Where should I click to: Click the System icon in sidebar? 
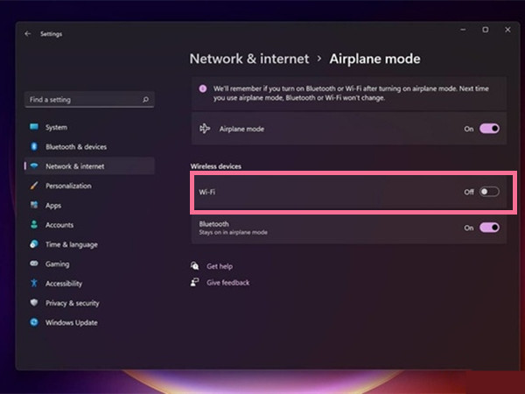click(35, 127)
